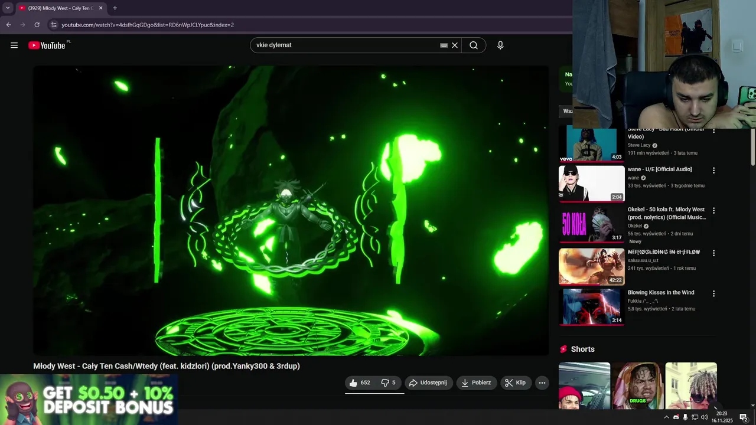Screen dimensions: 756x425
Task: Open wane U/E thumbnail
Action: [x=591, y=184]
